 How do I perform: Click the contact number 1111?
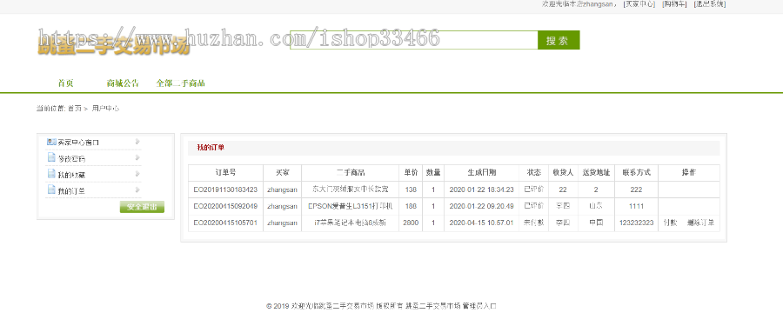point(636,206)
